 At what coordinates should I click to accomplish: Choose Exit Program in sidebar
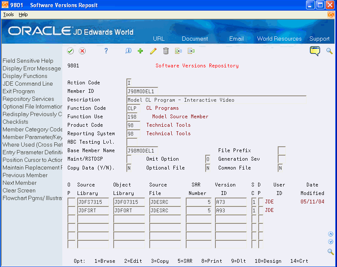pos(19,91)
